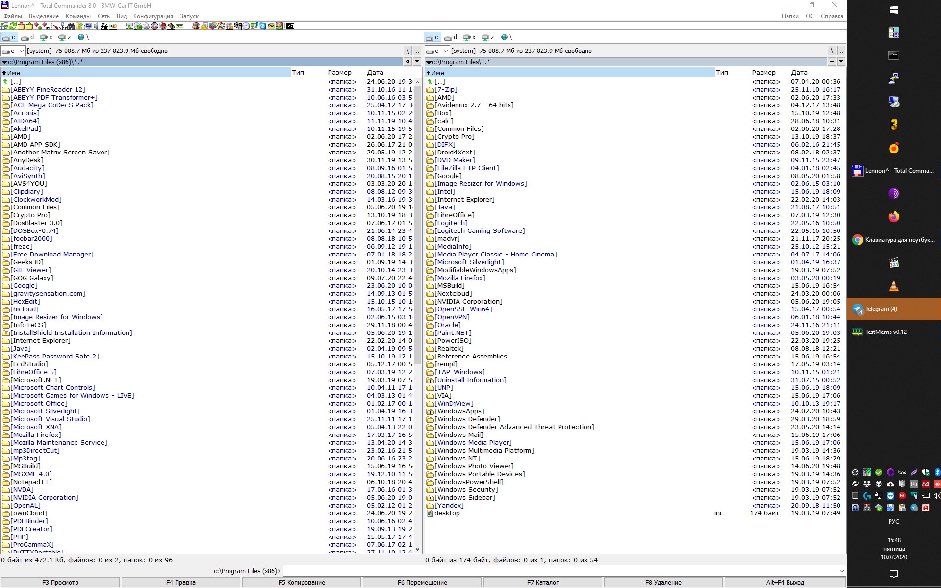Click the speaker icon in the toolbar
Image resolution: width=941 pixels, height=588 pixels.
pyautogui.click(x=96, y=26)
